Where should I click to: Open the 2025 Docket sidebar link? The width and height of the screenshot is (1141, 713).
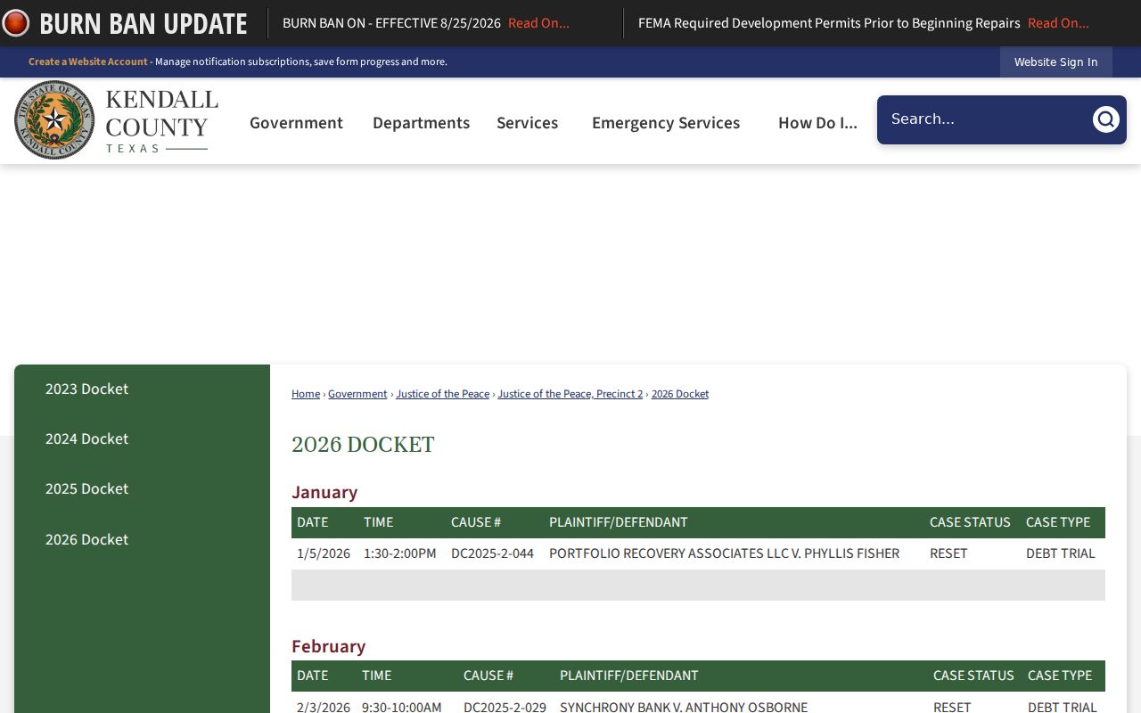click(86, 488)
